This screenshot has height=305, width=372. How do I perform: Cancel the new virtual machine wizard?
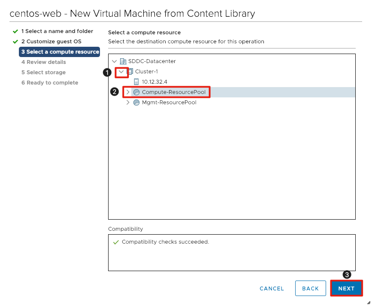[272, 288]
